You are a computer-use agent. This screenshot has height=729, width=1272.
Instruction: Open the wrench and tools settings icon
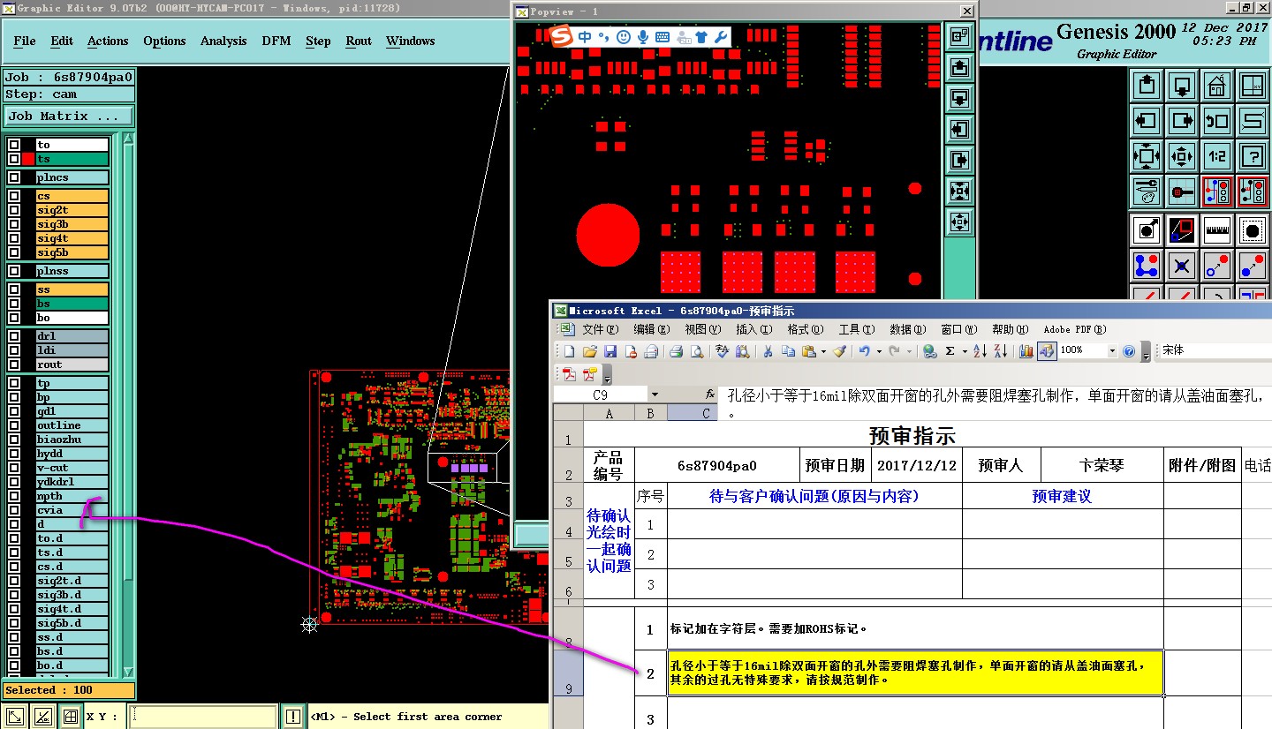(1147, 191)
